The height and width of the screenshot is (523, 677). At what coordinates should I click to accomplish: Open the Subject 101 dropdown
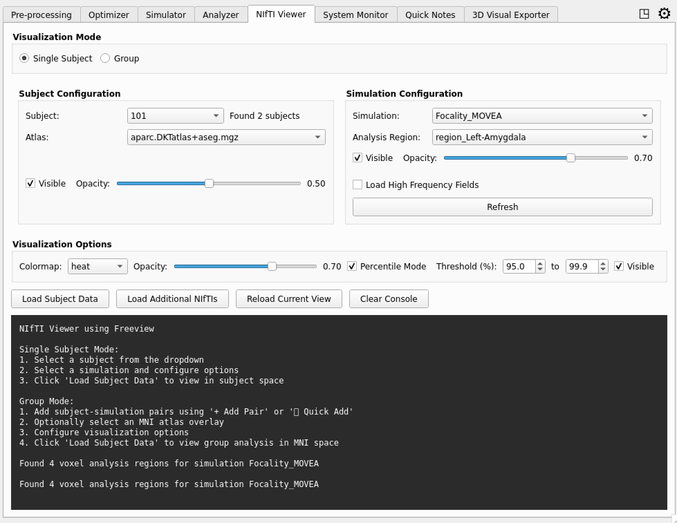pos(175,116)
